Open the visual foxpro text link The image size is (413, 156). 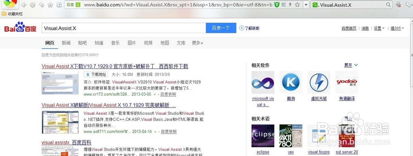coord(319,152)
